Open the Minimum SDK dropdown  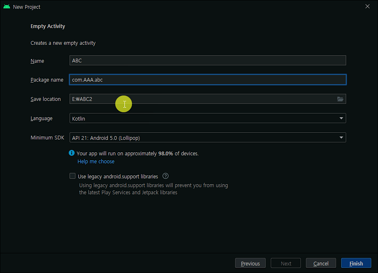208,138
